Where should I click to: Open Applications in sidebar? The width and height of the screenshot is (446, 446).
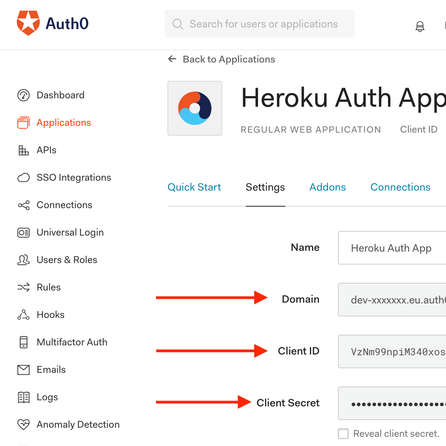point(64,123)
